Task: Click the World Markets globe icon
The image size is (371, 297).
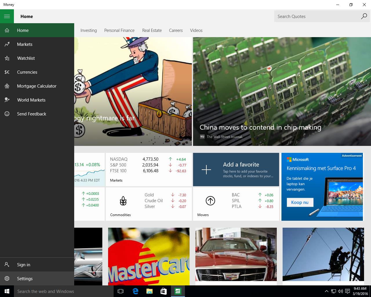Action: (7, 100)
